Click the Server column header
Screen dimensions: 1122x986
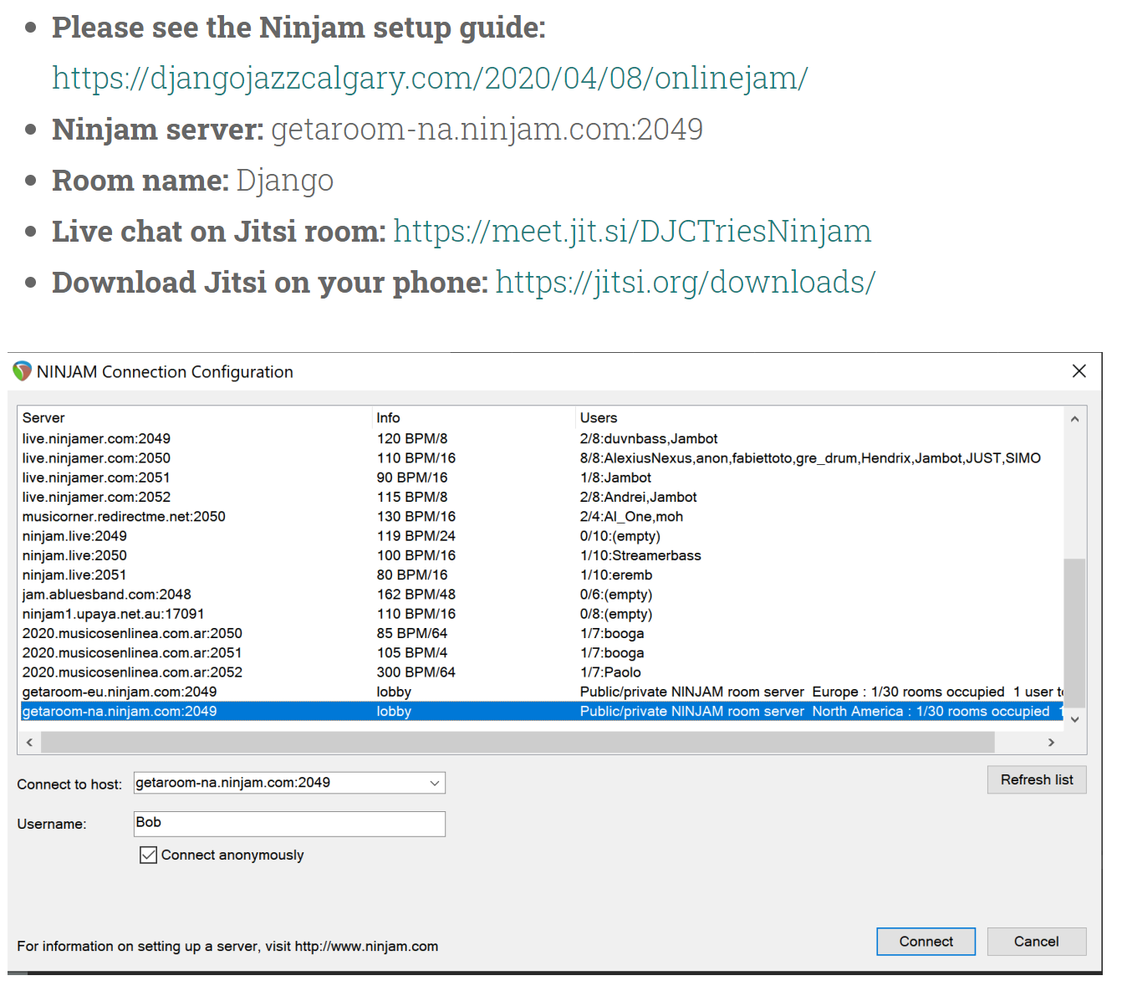pyautogui.click(x=43, y=417)
